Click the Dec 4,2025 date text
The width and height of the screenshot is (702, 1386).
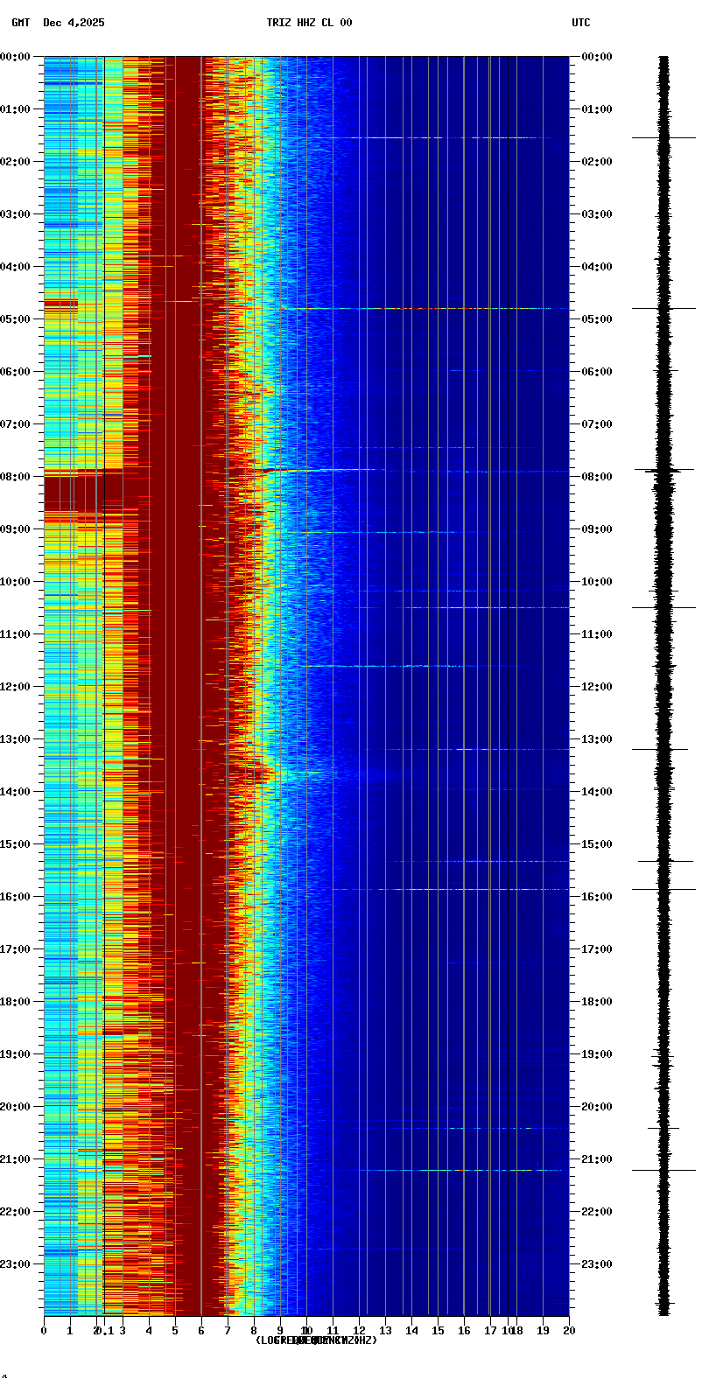[x=74, y=23]
